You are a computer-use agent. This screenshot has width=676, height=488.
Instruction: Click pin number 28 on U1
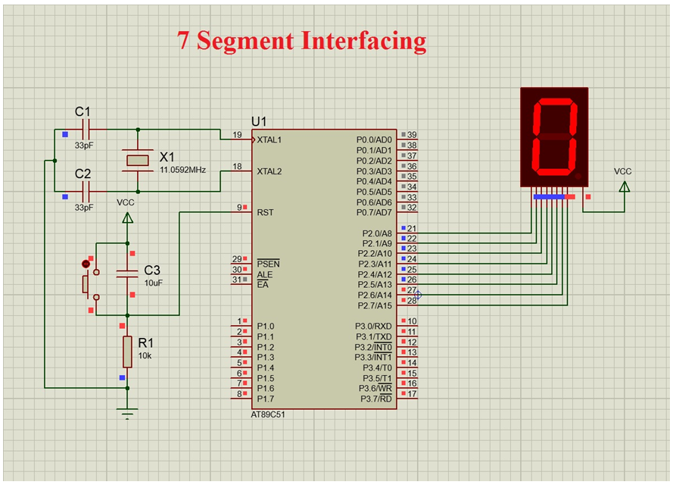pos(412,300)
